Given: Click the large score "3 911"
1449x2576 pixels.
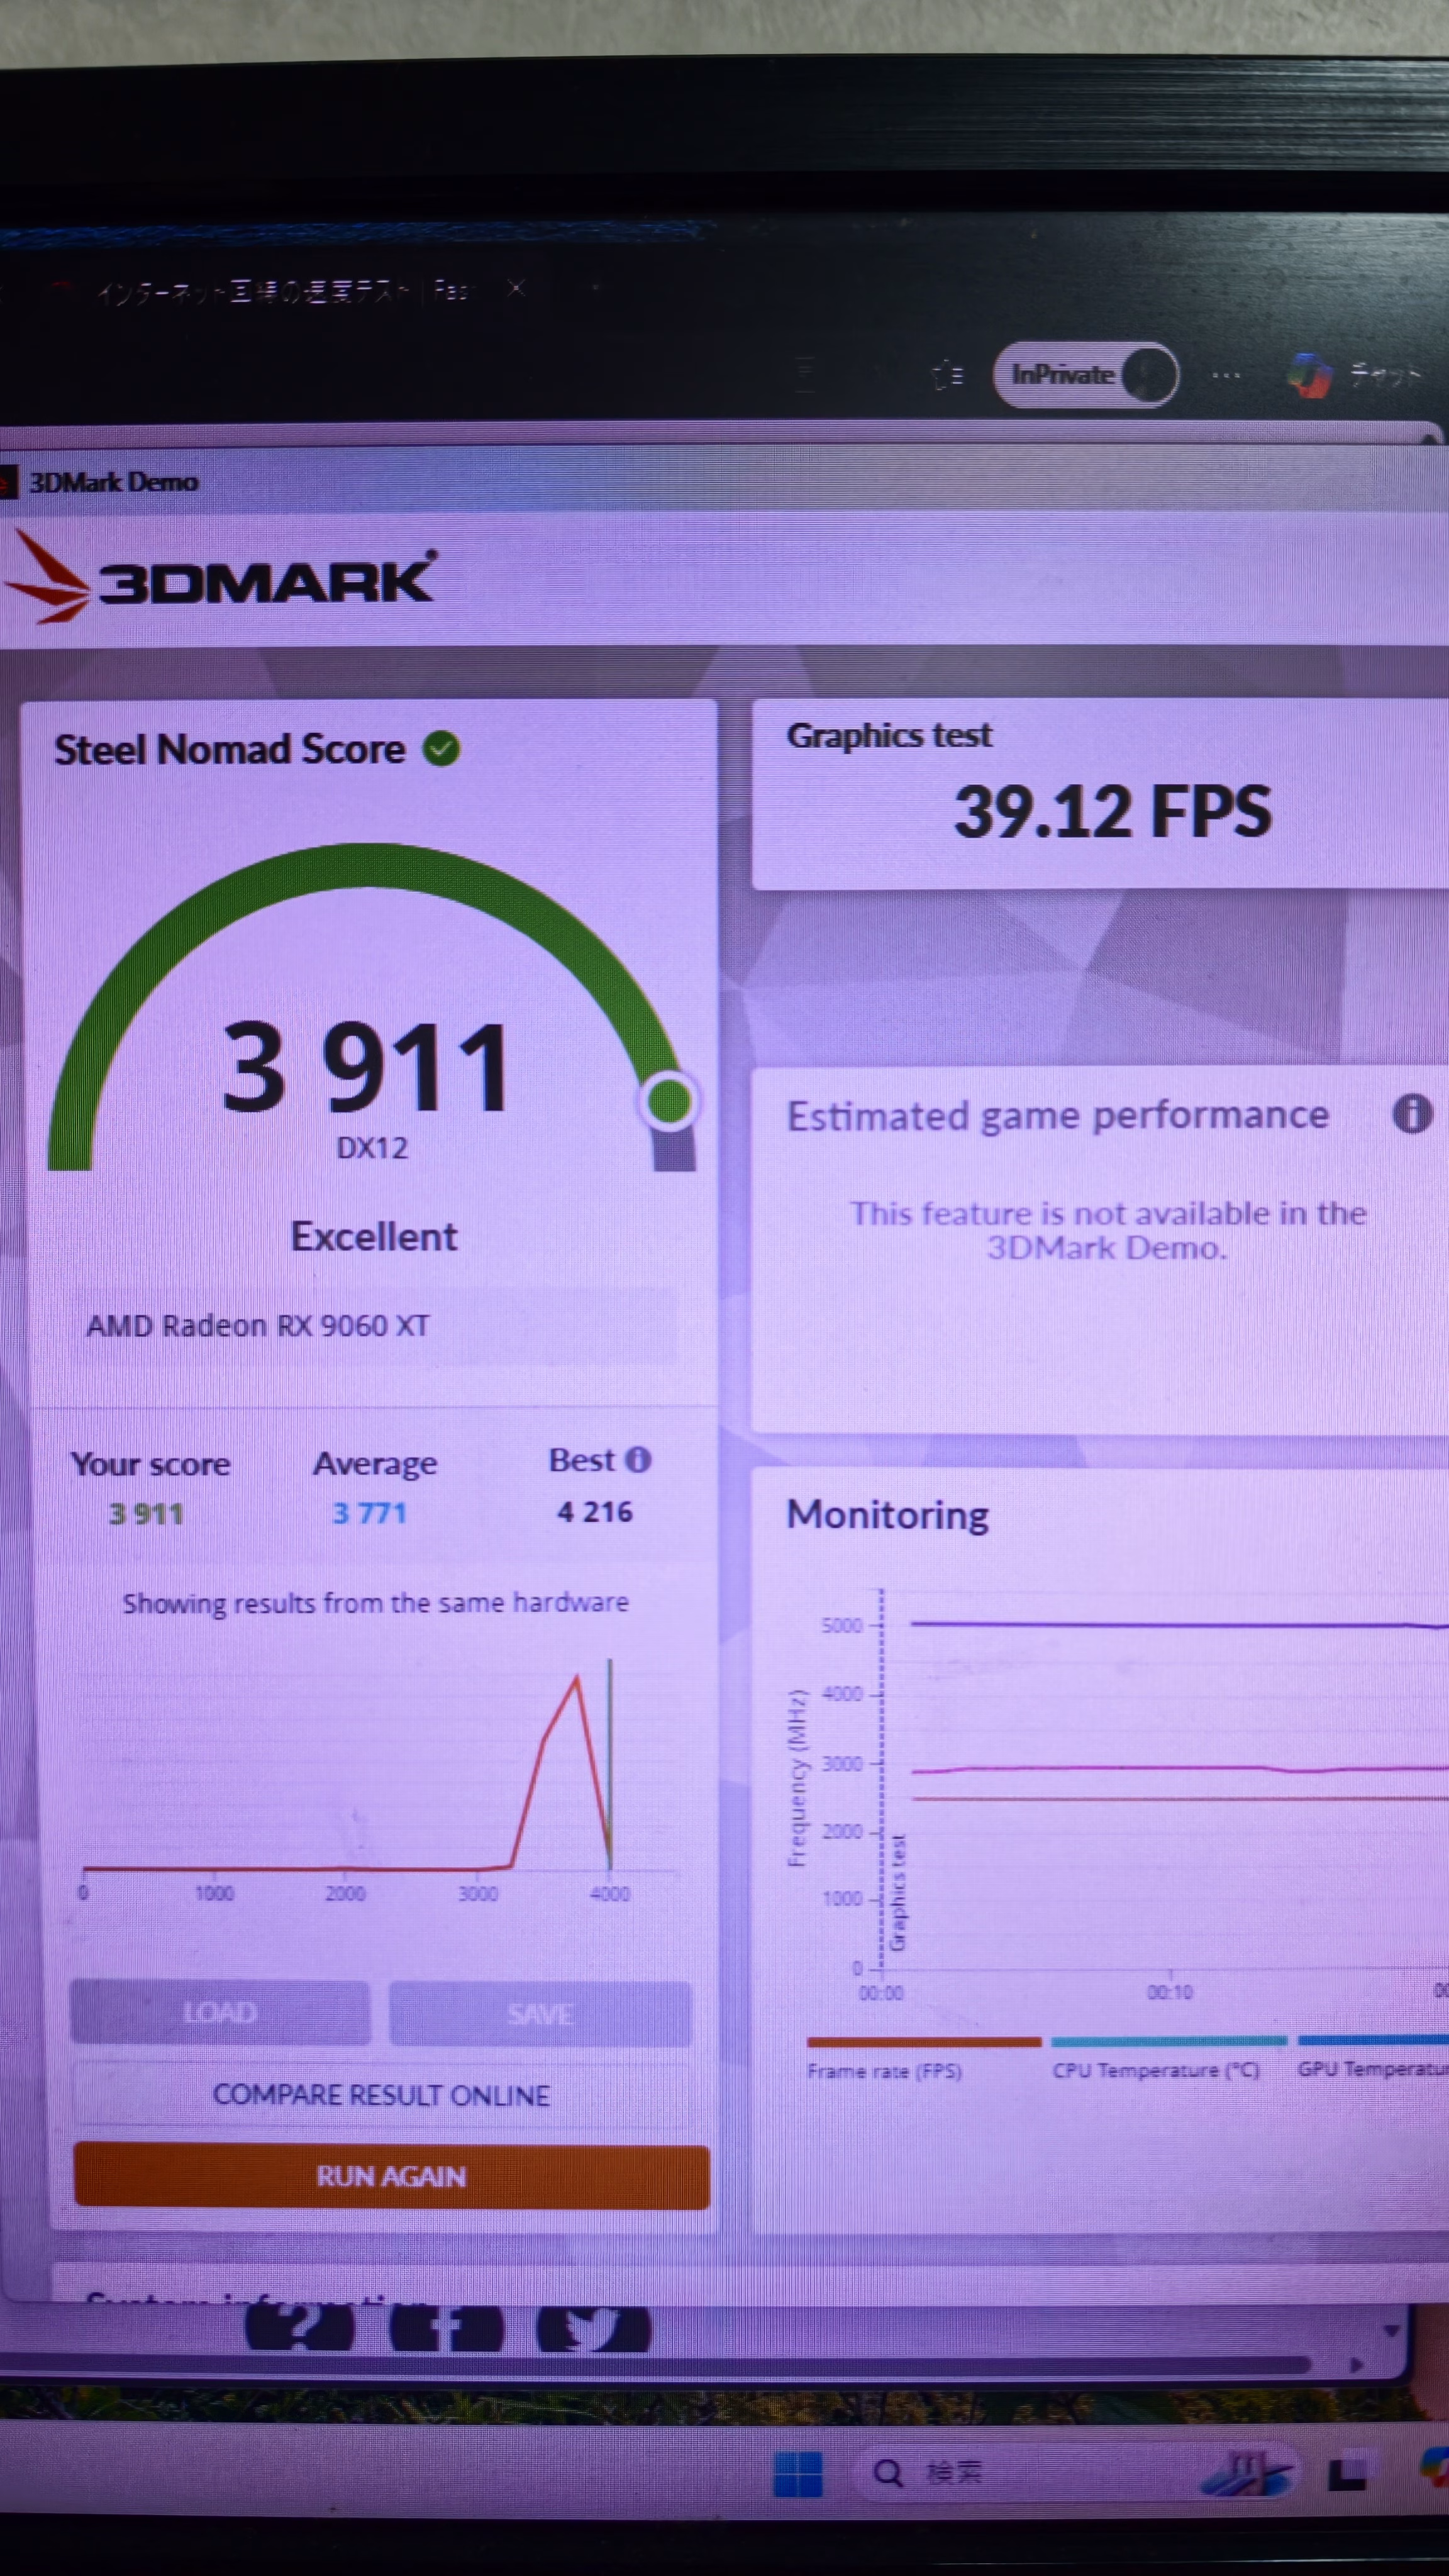Looking at the screenshot, I should click(x=366, y=1066).
